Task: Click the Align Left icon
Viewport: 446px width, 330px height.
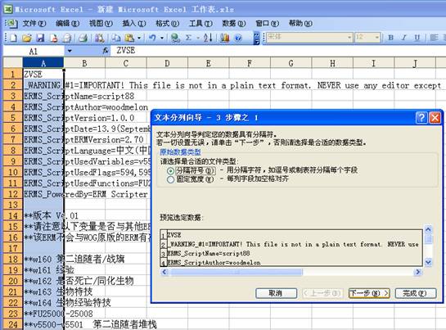Action: click(x=434, y=38)
